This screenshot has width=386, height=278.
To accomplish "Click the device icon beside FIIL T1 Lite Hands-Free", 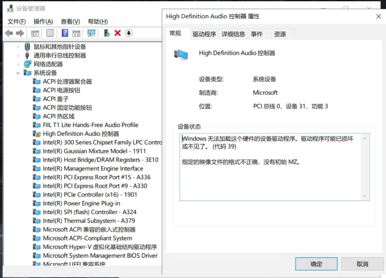I will (37, 125).
